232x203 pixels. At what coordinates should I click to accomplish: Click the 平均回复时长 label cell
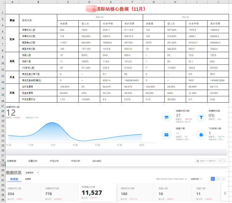click(38, 99)
